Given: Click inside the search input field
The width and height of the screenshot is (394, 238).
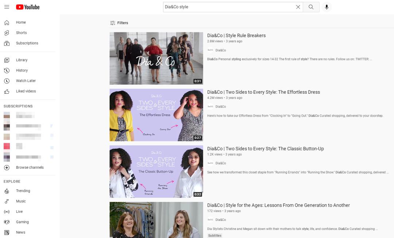Looking at the screenshot, I should tap(228, 7).
